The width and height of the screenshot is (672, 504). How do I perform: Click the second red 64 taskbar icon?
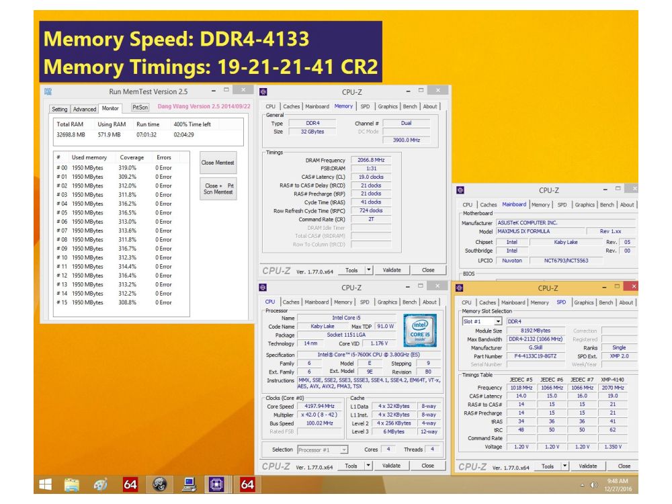click(x=247, y=485)
